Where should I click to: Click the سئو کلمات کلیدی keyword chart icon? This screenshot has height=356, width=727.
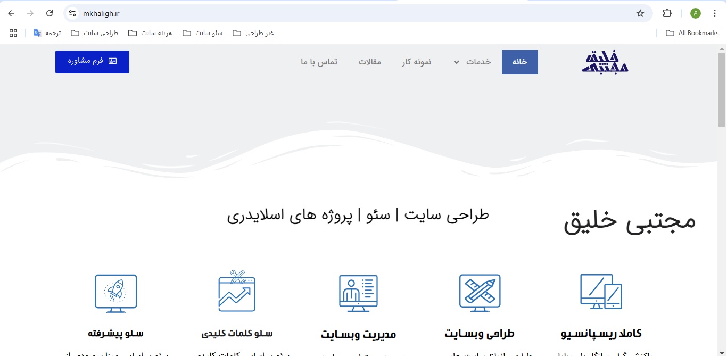237,292
